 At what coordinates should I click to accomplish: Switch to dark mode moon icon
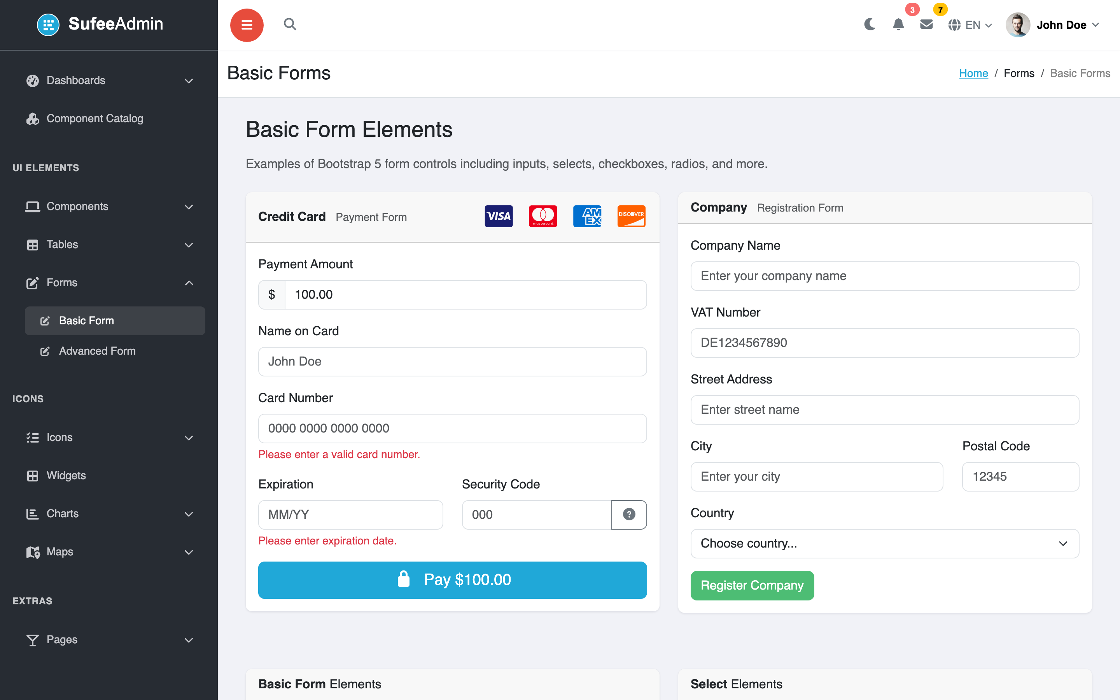coord(870,24)
